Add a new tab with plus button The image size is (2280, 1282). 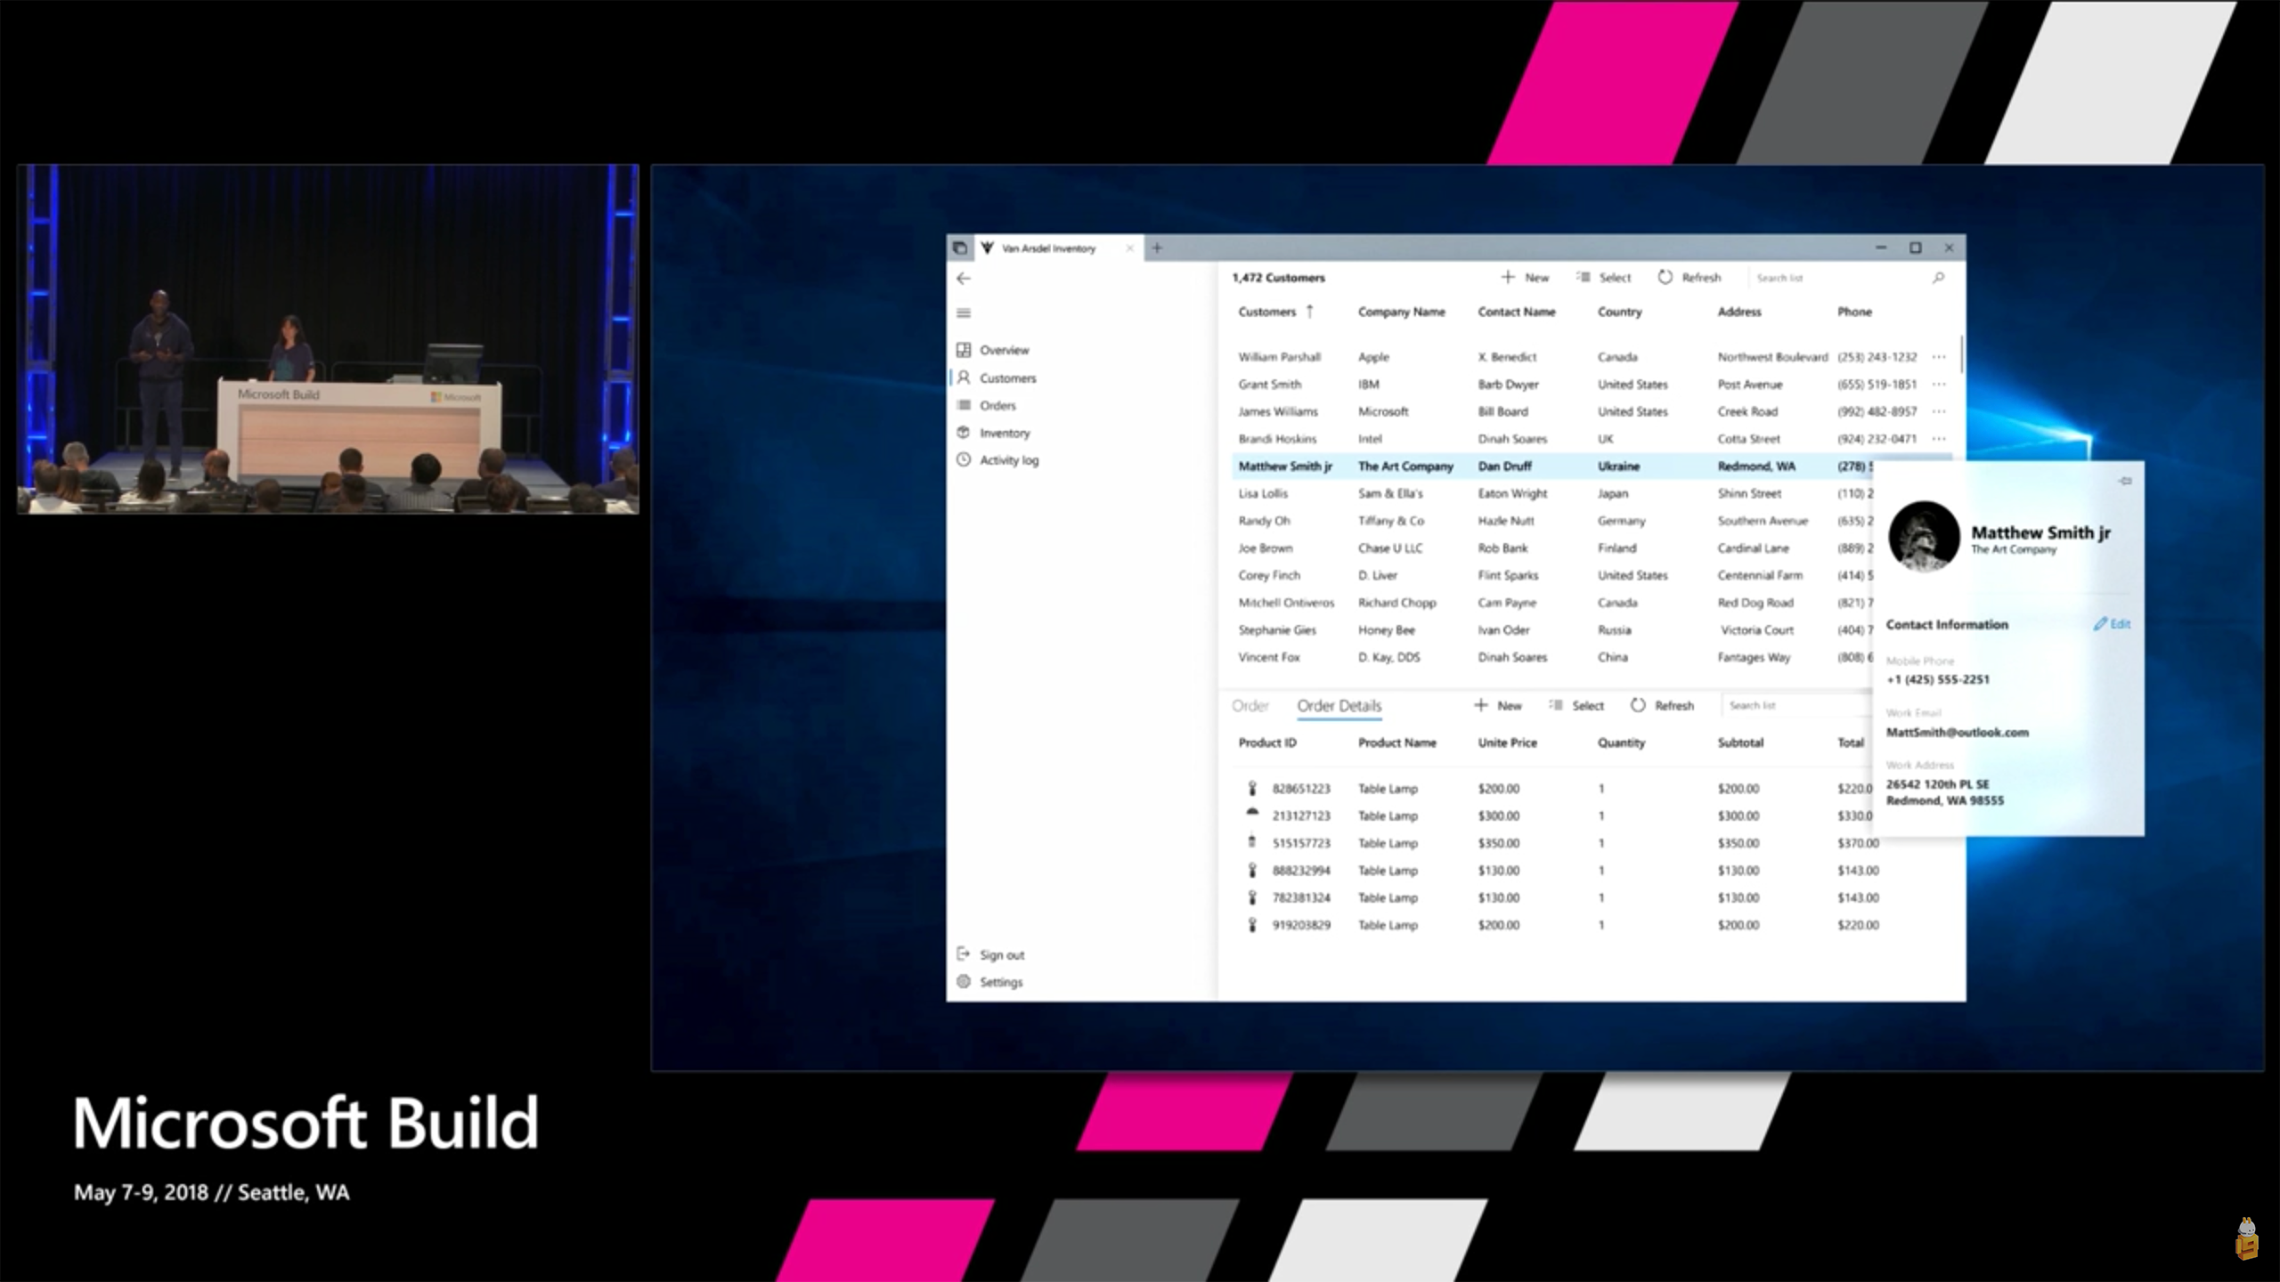1156,248
